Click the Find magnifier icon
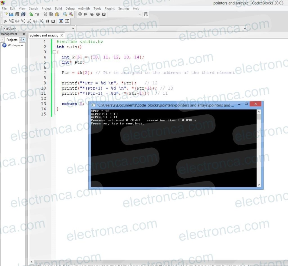This screenshot has width=288, height=266. coord(65,14)
